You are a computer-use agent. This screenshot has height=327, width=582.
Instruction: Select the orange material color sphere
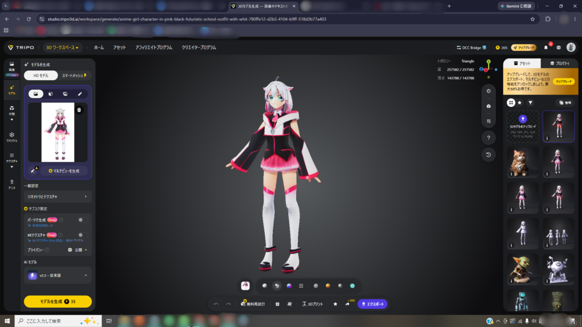tap(328, 286)
